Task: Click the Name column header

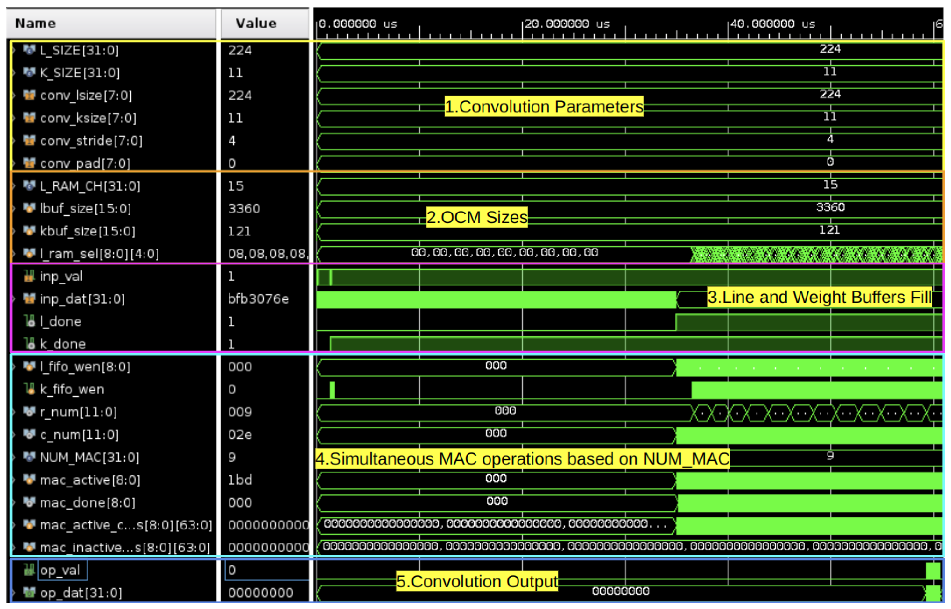Action: coord(36,24)
